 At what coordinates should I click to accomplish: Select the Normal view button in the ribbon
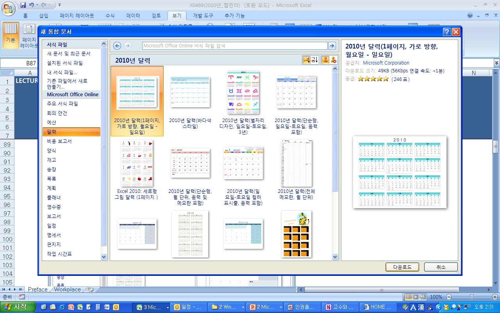[x=11, y=35]
